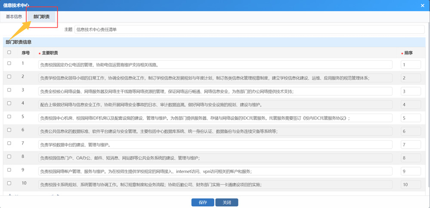Click the 排序 column header
The image size is (430, 208).
(x=408, y=52)
